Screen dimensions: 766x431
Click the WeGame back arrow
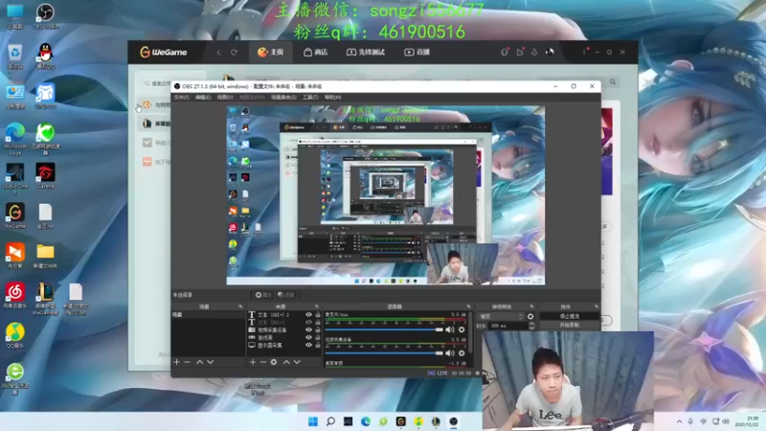pos(219,53)
